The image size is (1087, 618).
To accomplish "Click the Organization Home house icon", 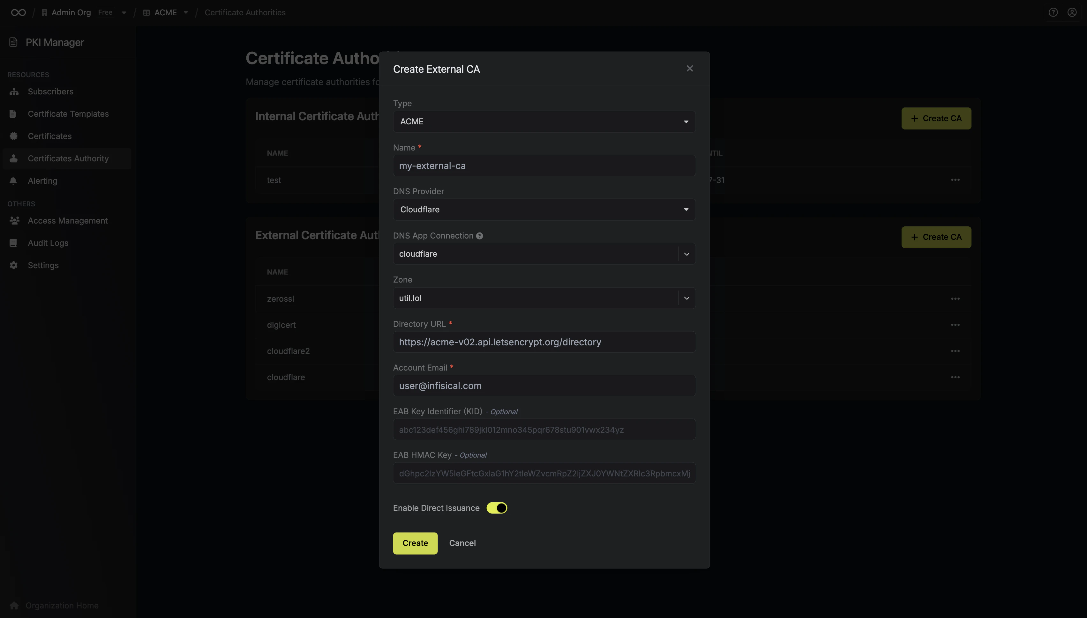I will [14, 605].
